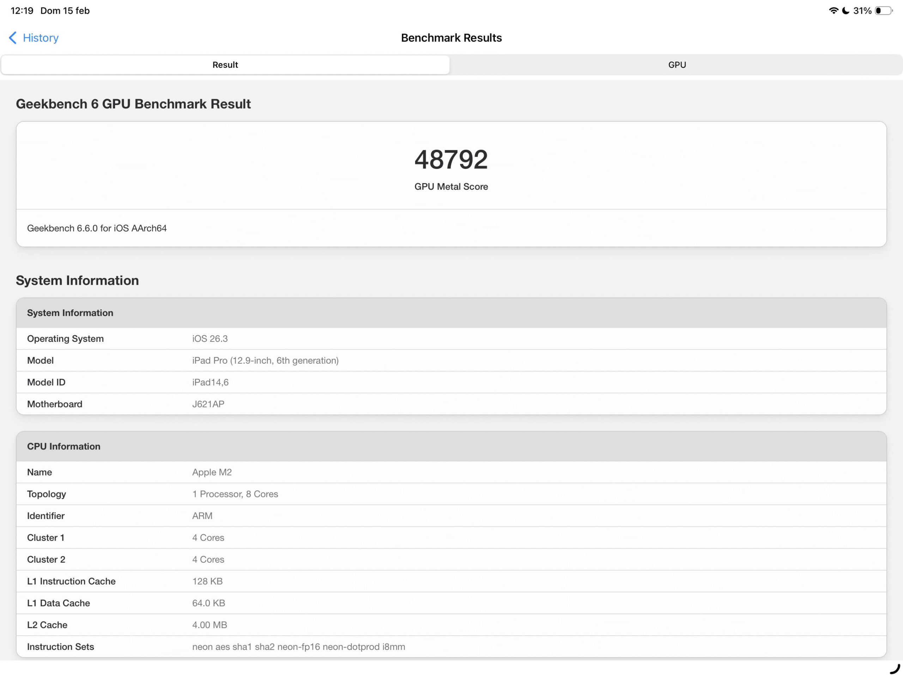Tap the 48792 GPU Metal score
This screenshot has width=903, height=677.
(x=451, y=159)
